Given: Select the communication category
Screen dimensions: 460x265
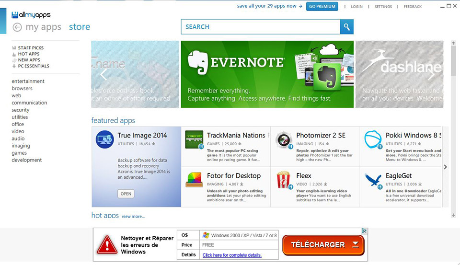Looking at the screenshot, I should click(29, 103).
